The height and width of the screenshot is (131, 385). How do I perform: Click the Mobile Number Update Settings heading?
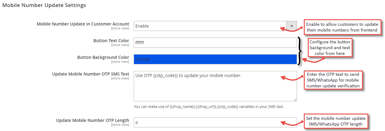click(44, 5)
